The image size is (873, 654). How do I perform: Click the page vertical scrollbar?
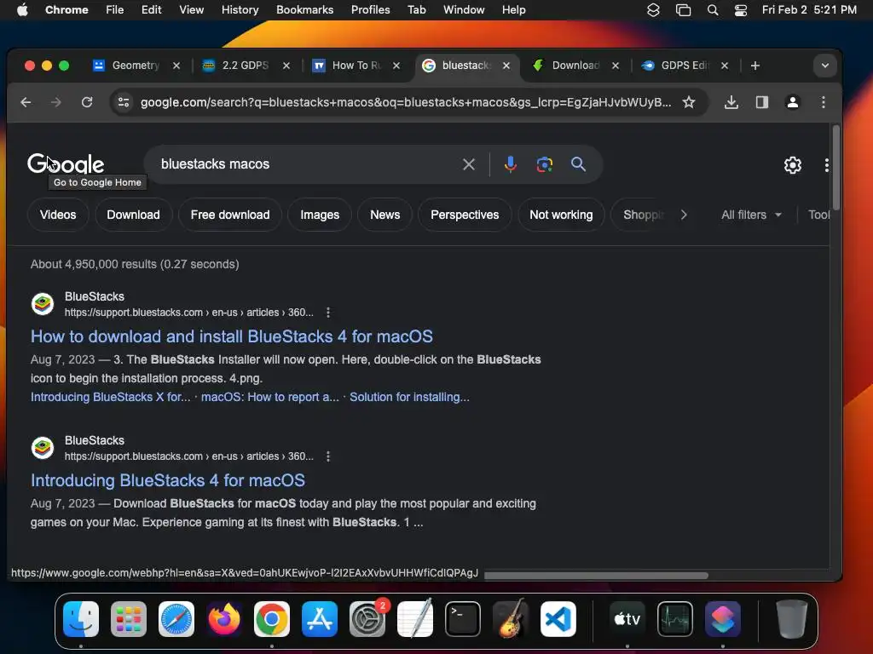(x=835, y=167)
